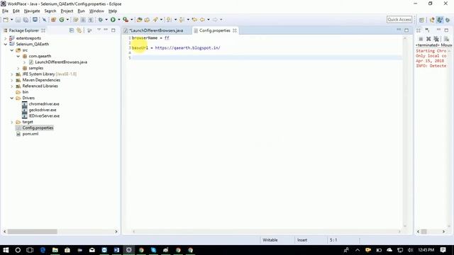Minimize the Package Explorer view
The image size is (454, 255).
(106, 30)
